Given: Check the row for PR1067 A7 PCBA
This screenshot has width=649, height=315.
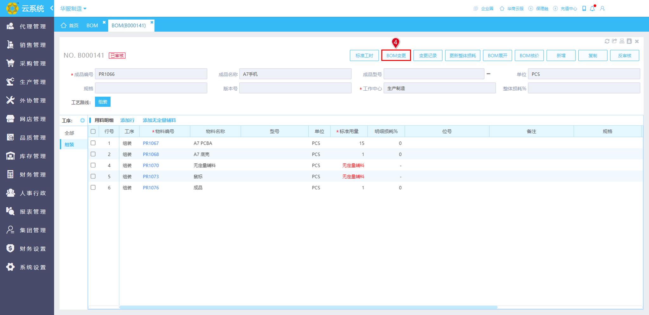Looking at the screenshot, I should tap(93, 143).
